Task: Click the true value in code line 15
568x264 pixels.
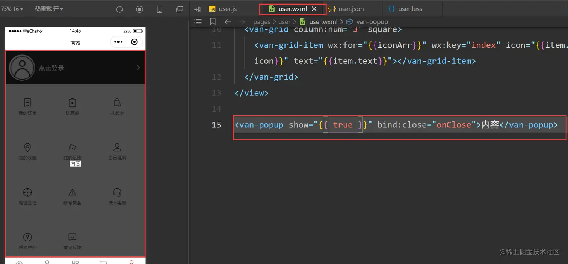Action: pyautogui.click(x=343, y=125)
